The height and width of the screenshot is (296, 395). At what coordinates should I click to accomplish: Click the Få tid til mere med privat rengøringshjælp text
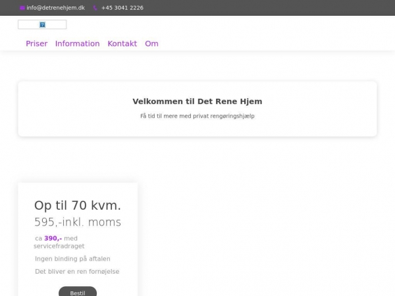(x=197, y=116)
